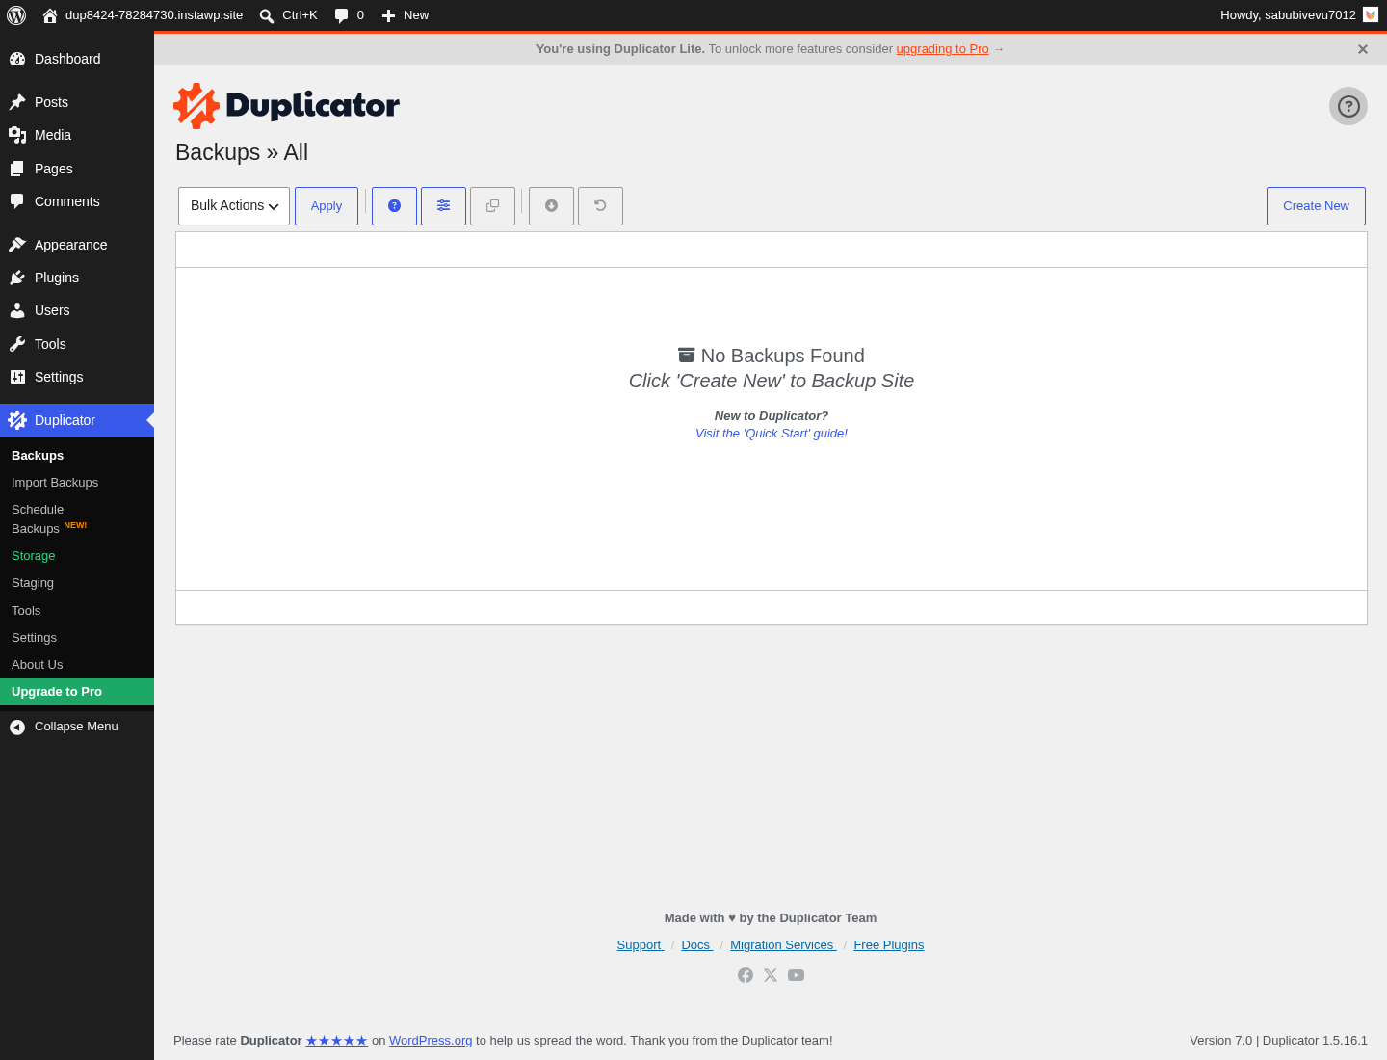Viewport: 1387px width, 1060px height.
Task: Click the X social icon
Action: (771, 975)
